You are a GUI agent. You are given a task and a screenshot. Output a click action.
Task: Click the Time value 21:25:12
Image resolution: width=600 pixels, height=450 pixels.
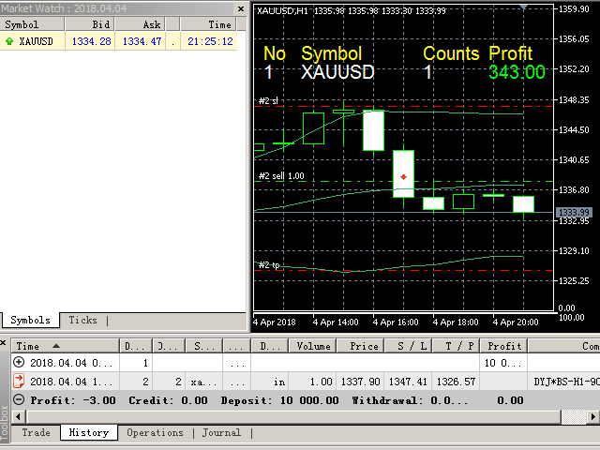[x=210, y=41]
